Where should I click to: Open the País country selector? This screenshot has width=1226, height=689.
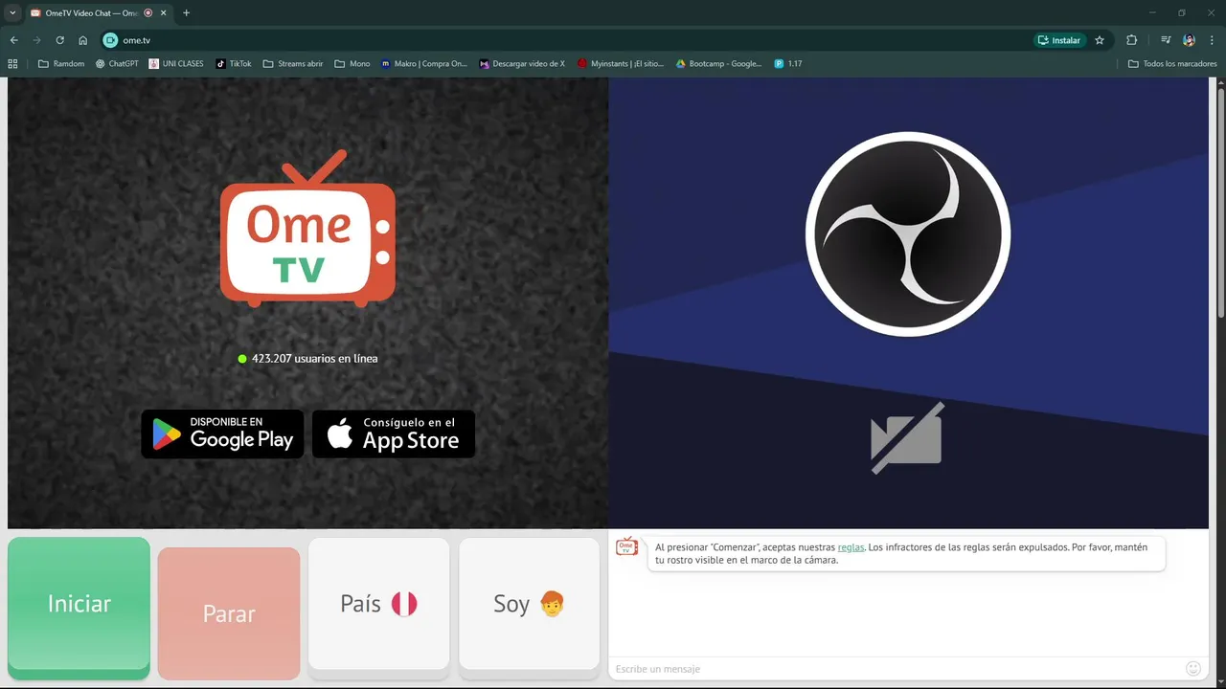379,604
